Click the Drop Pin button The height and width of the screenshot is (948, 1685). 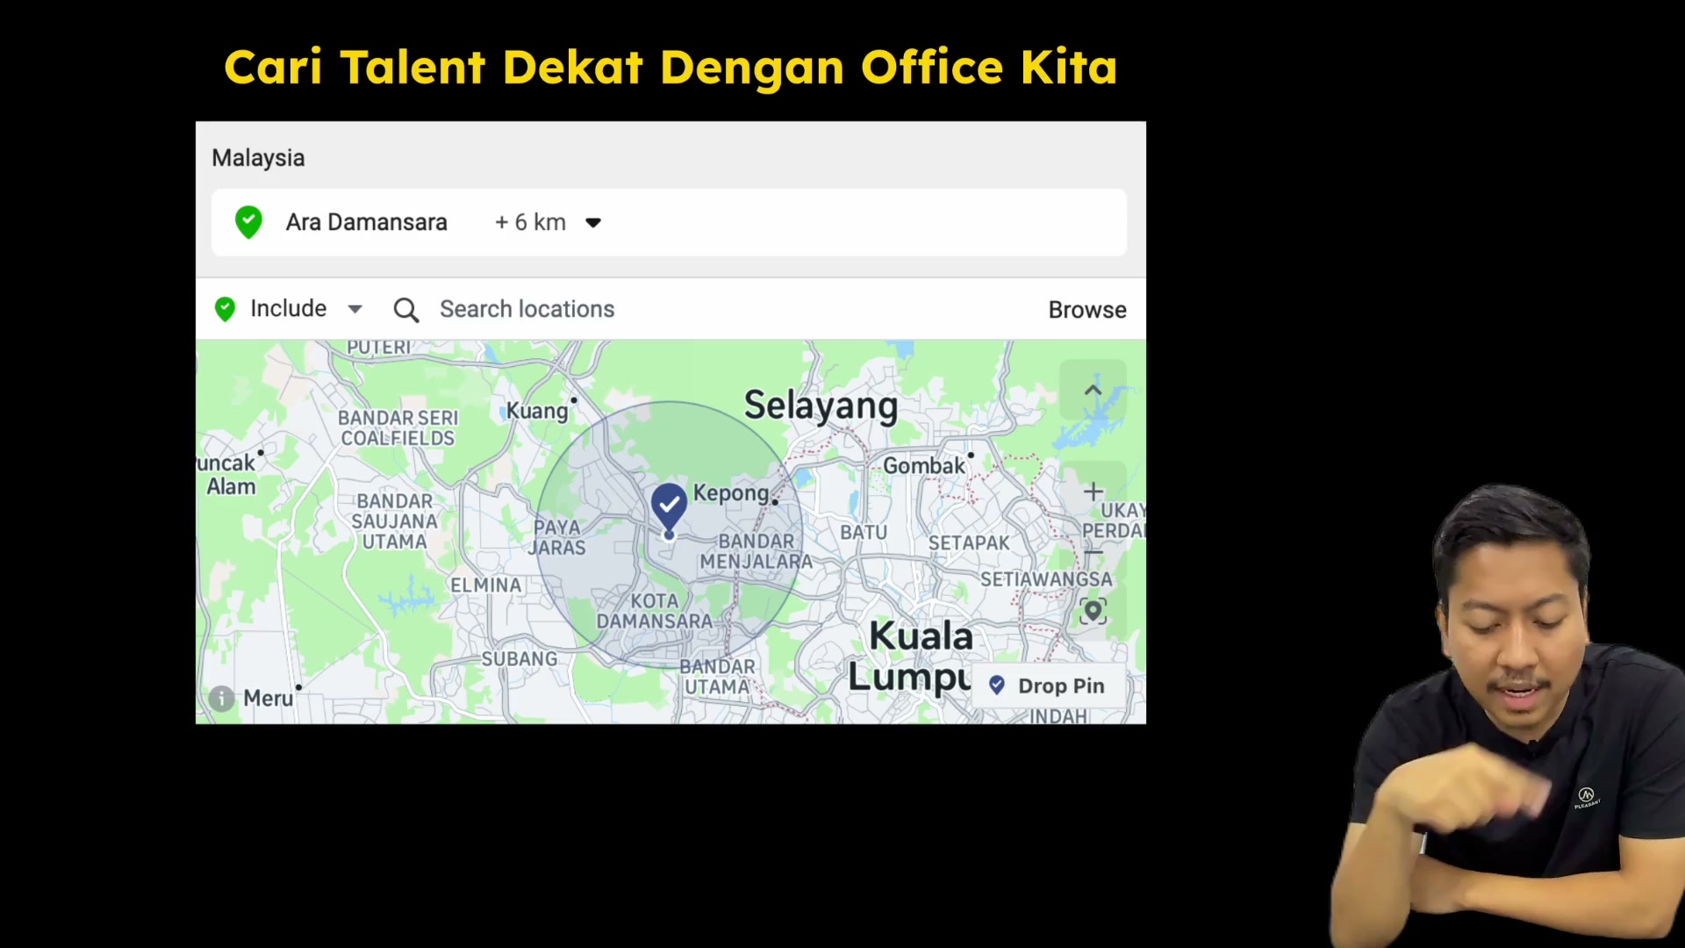pos(1048,686)
